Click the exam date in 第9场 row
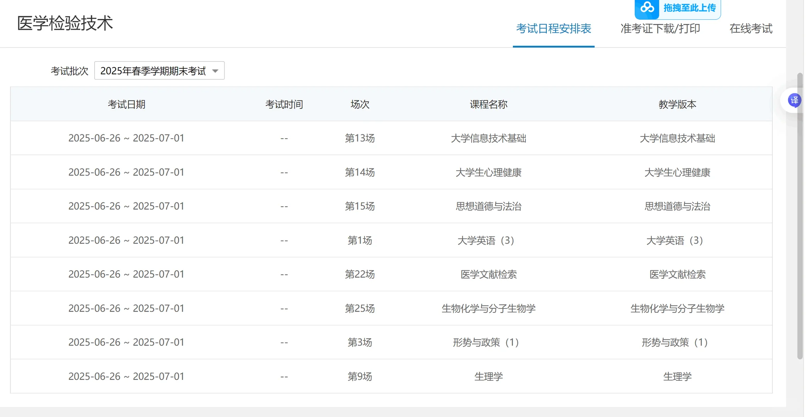The image size is (806, 417). pyautogui.click(x=126, y=376)
